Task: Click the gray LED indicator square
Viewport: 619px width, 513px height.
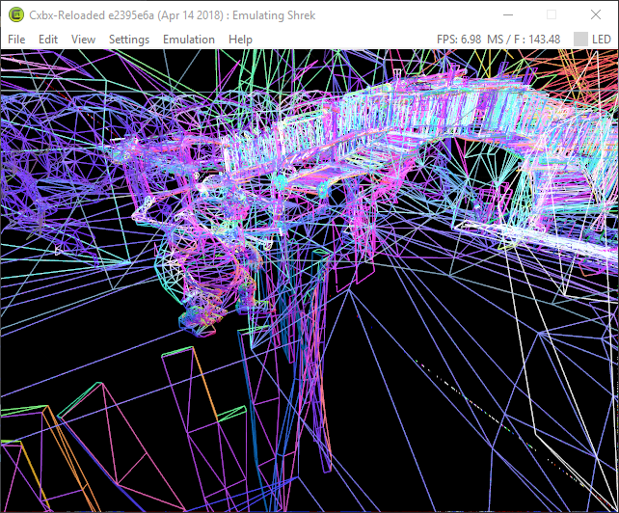Action: (580, 40)
